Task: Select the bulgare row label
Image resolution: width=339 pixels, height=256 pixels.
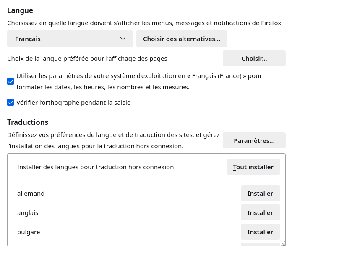Action: point(29,232)
